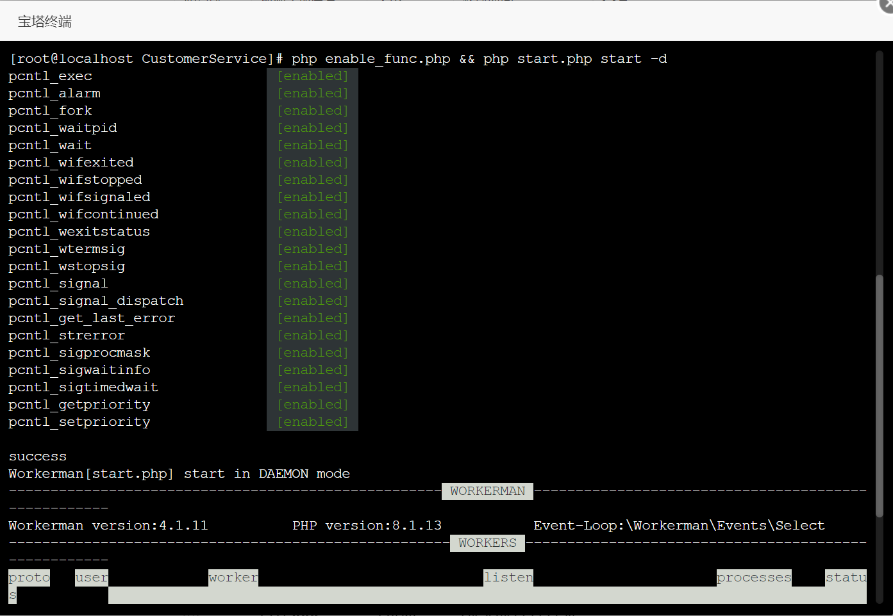Image resolution: width=893 pixels, height=616 pixels.
Task: Click the Event-Loop Select text
Action: (680, 526)
